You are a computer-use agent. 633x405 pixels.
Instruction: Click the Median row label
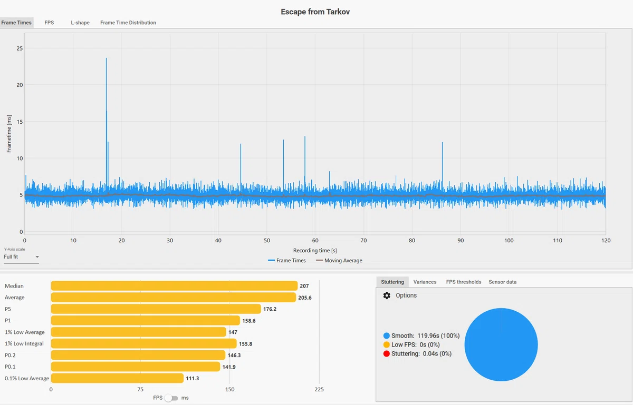pyautogui.click(x=14, y=286)
